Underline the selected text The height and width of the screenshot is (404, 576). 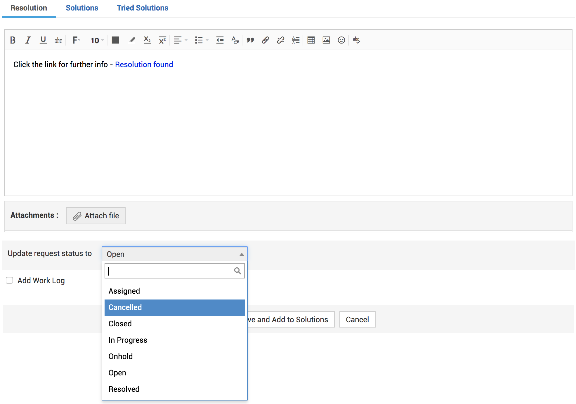pos(43,40)
